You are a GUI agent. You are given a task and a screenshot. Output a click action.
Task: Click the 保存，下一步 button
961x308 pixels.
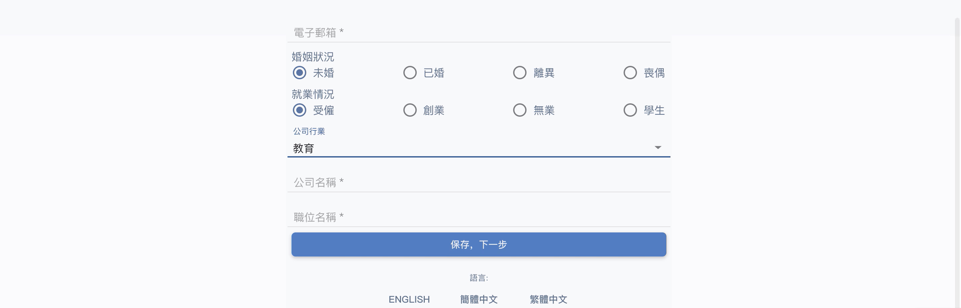pyautogui.click(x=479, y=244)
